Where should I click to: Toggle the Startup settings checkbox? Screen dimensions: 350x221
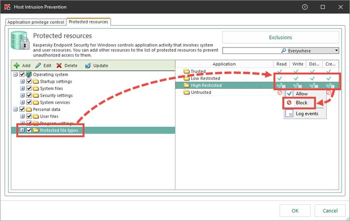29,81
